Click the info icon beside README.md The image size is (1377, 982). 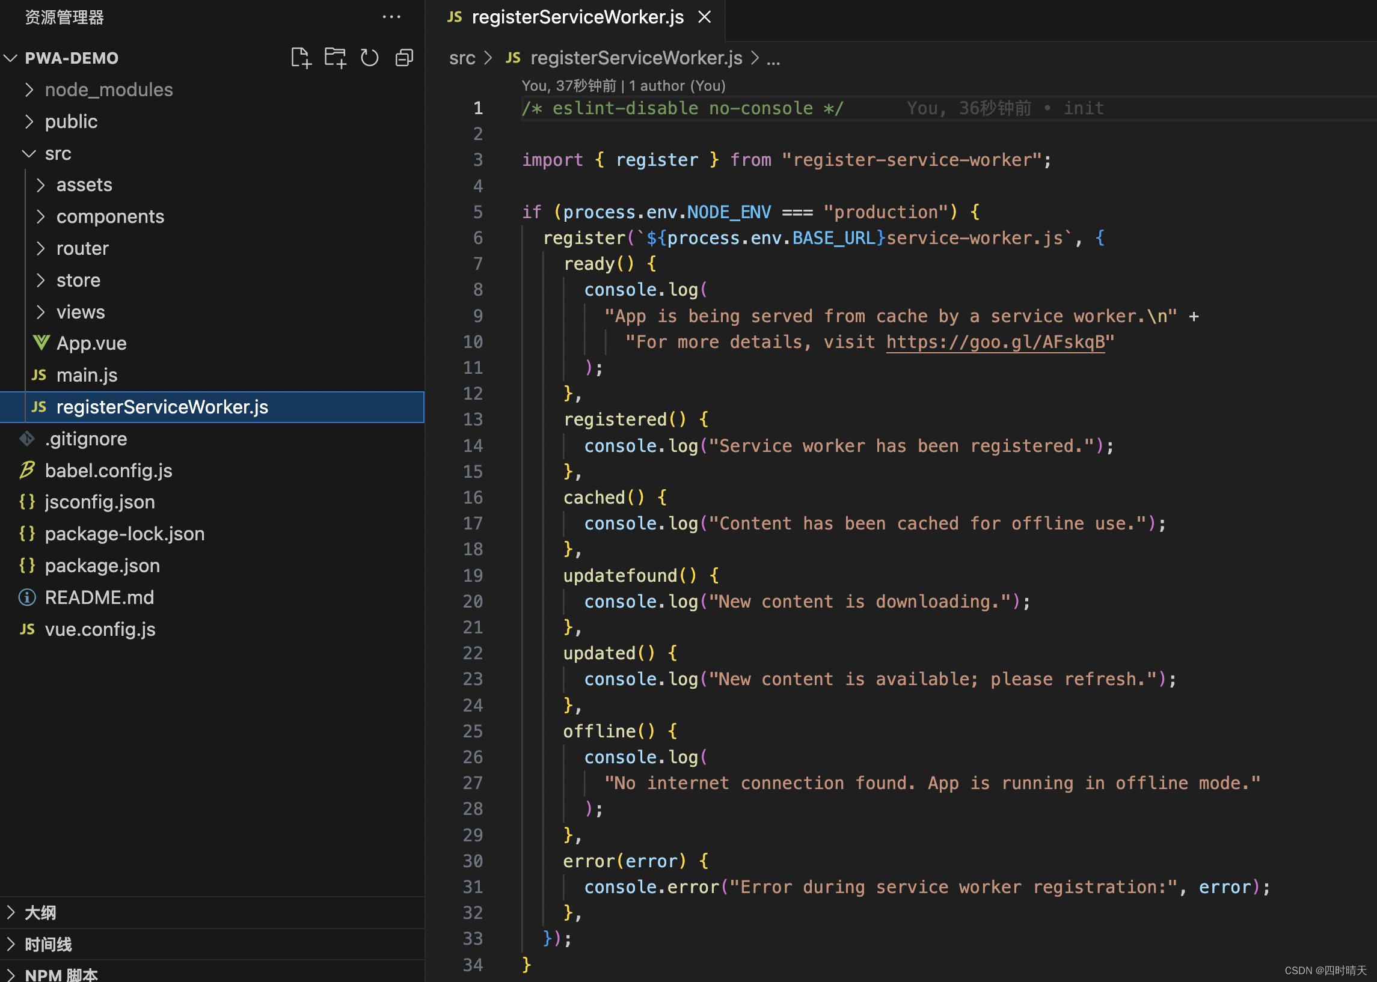coord(27,597)
